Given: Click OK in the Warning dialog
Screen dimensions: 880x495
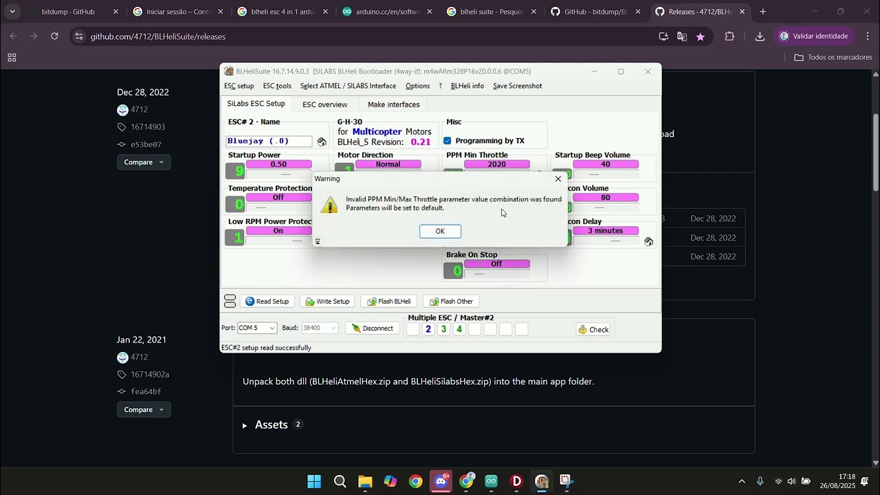Looking at the screenshot, I should [440, 231].
